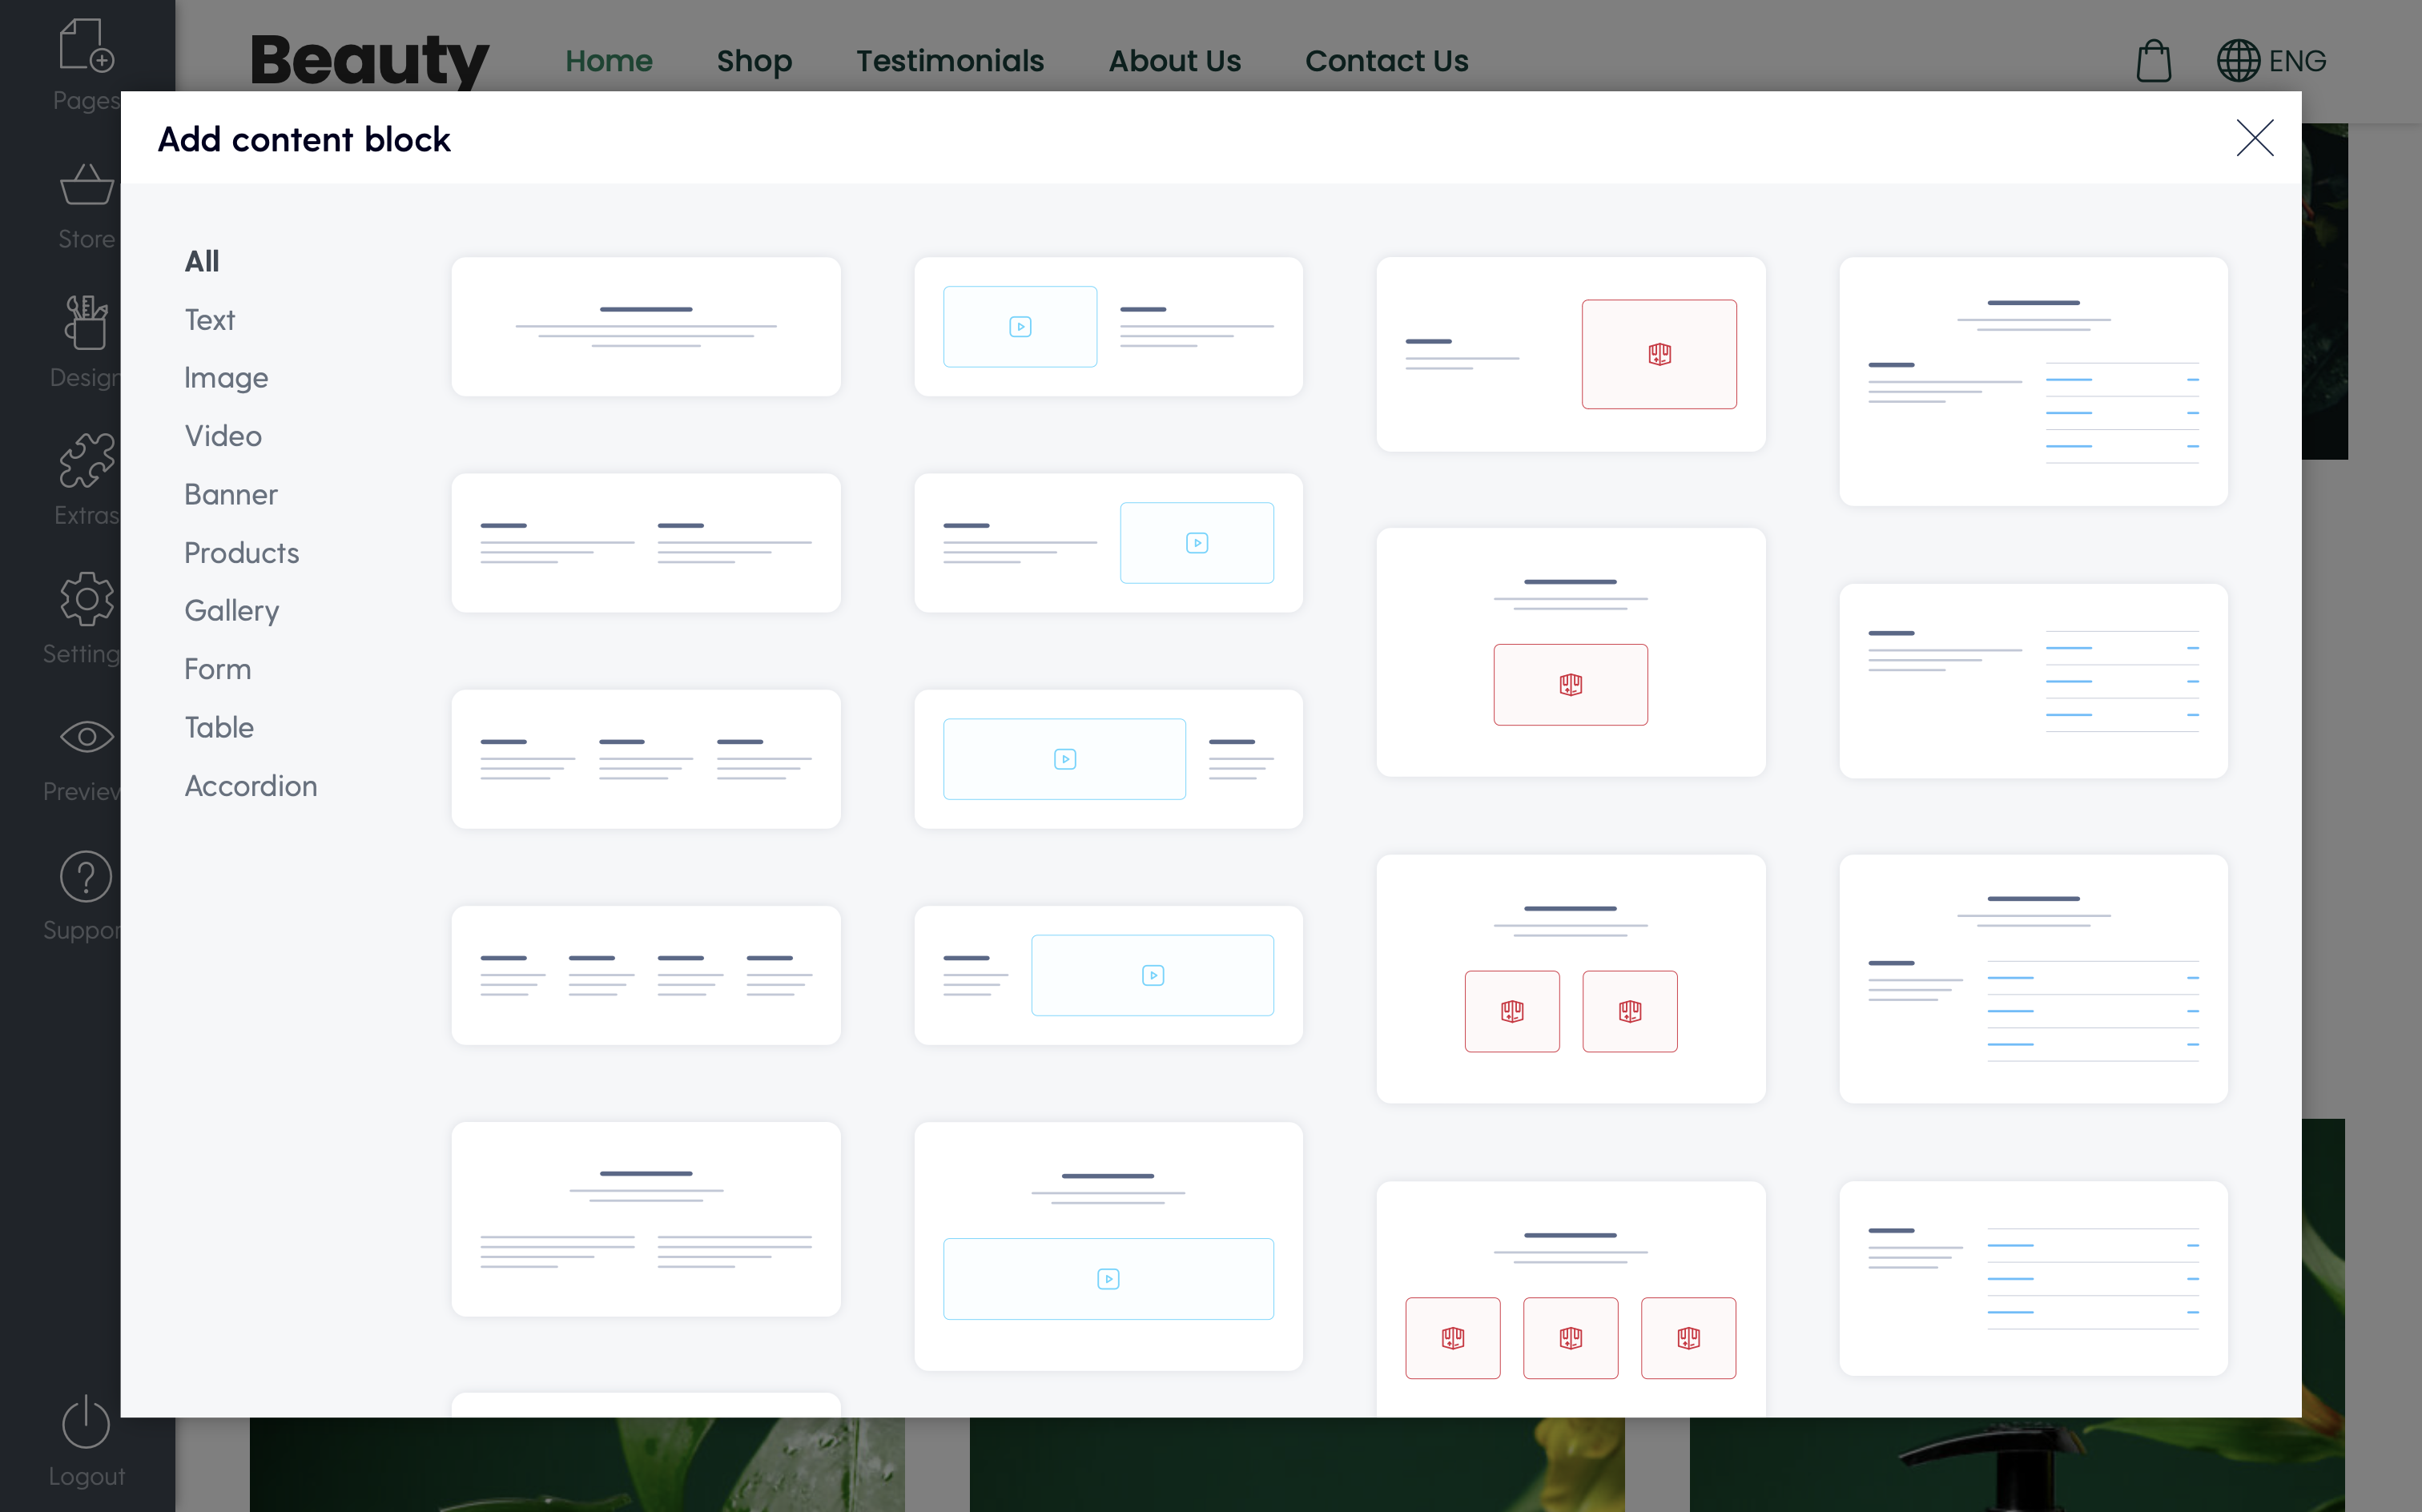Click the Preview eye icon

coord(86,737)
